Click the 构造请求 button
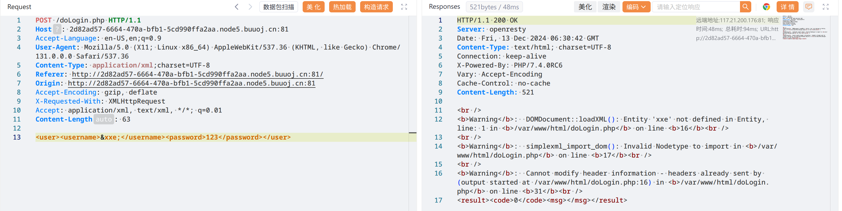This screenshot has height=211, width=842. (x=376, y=7)
